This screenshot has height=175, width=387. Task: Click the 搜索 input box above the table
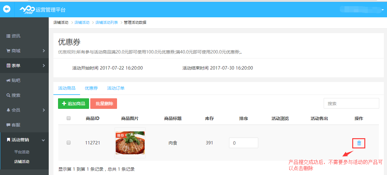click(x=351, y=104)
